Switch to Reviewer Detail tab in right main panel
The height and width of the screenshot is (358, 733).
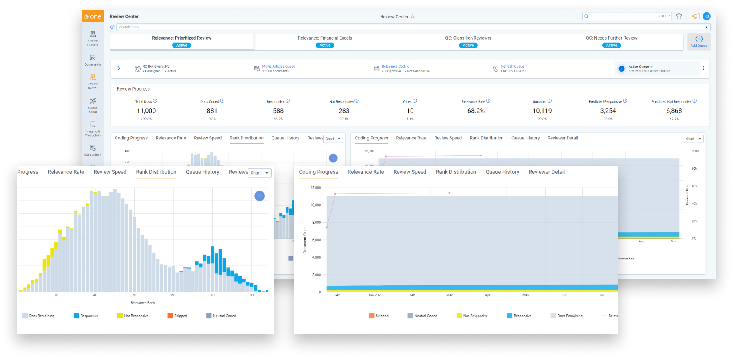[x=563, y=138]
